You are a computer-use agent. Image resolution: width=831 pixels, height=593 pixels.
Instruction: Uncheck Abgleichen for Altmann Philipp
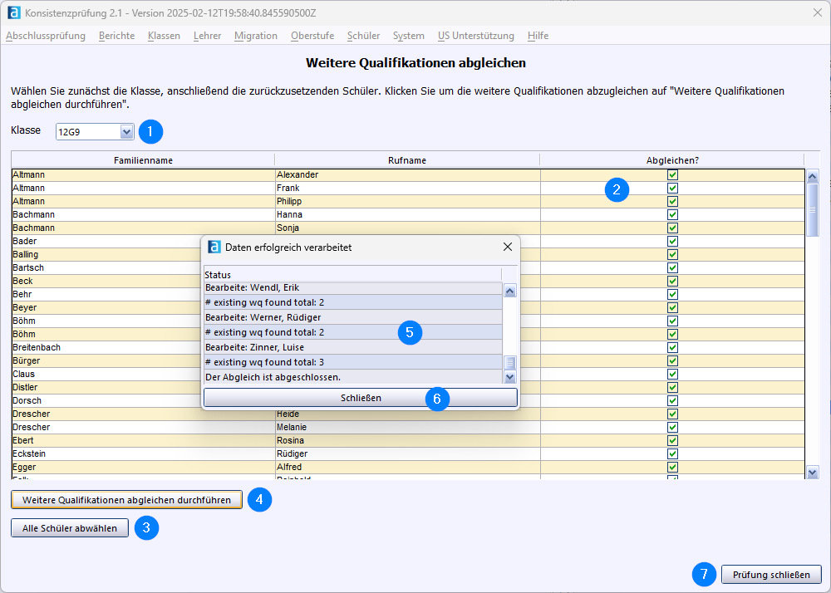click(x=672, y=201)
